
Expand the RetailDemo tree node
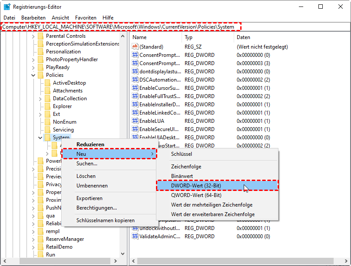pyautogui.click(x=33, y=247)
